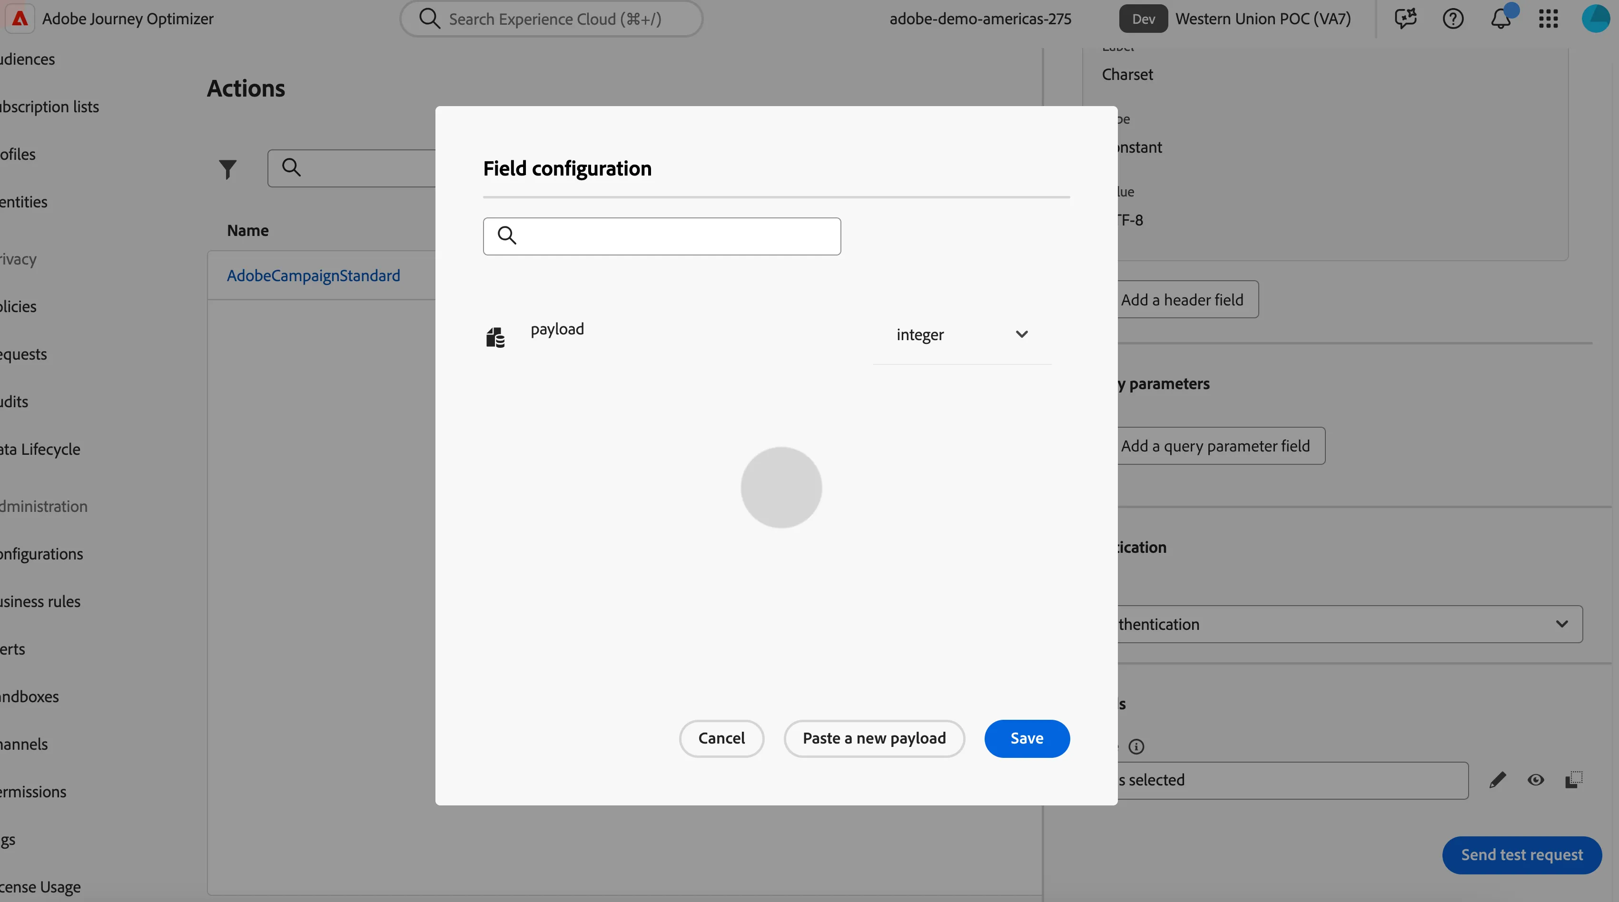Click Cancel in Field configuration dialog
This screenshot has height=902, width=1619.
tap(721, 739)
